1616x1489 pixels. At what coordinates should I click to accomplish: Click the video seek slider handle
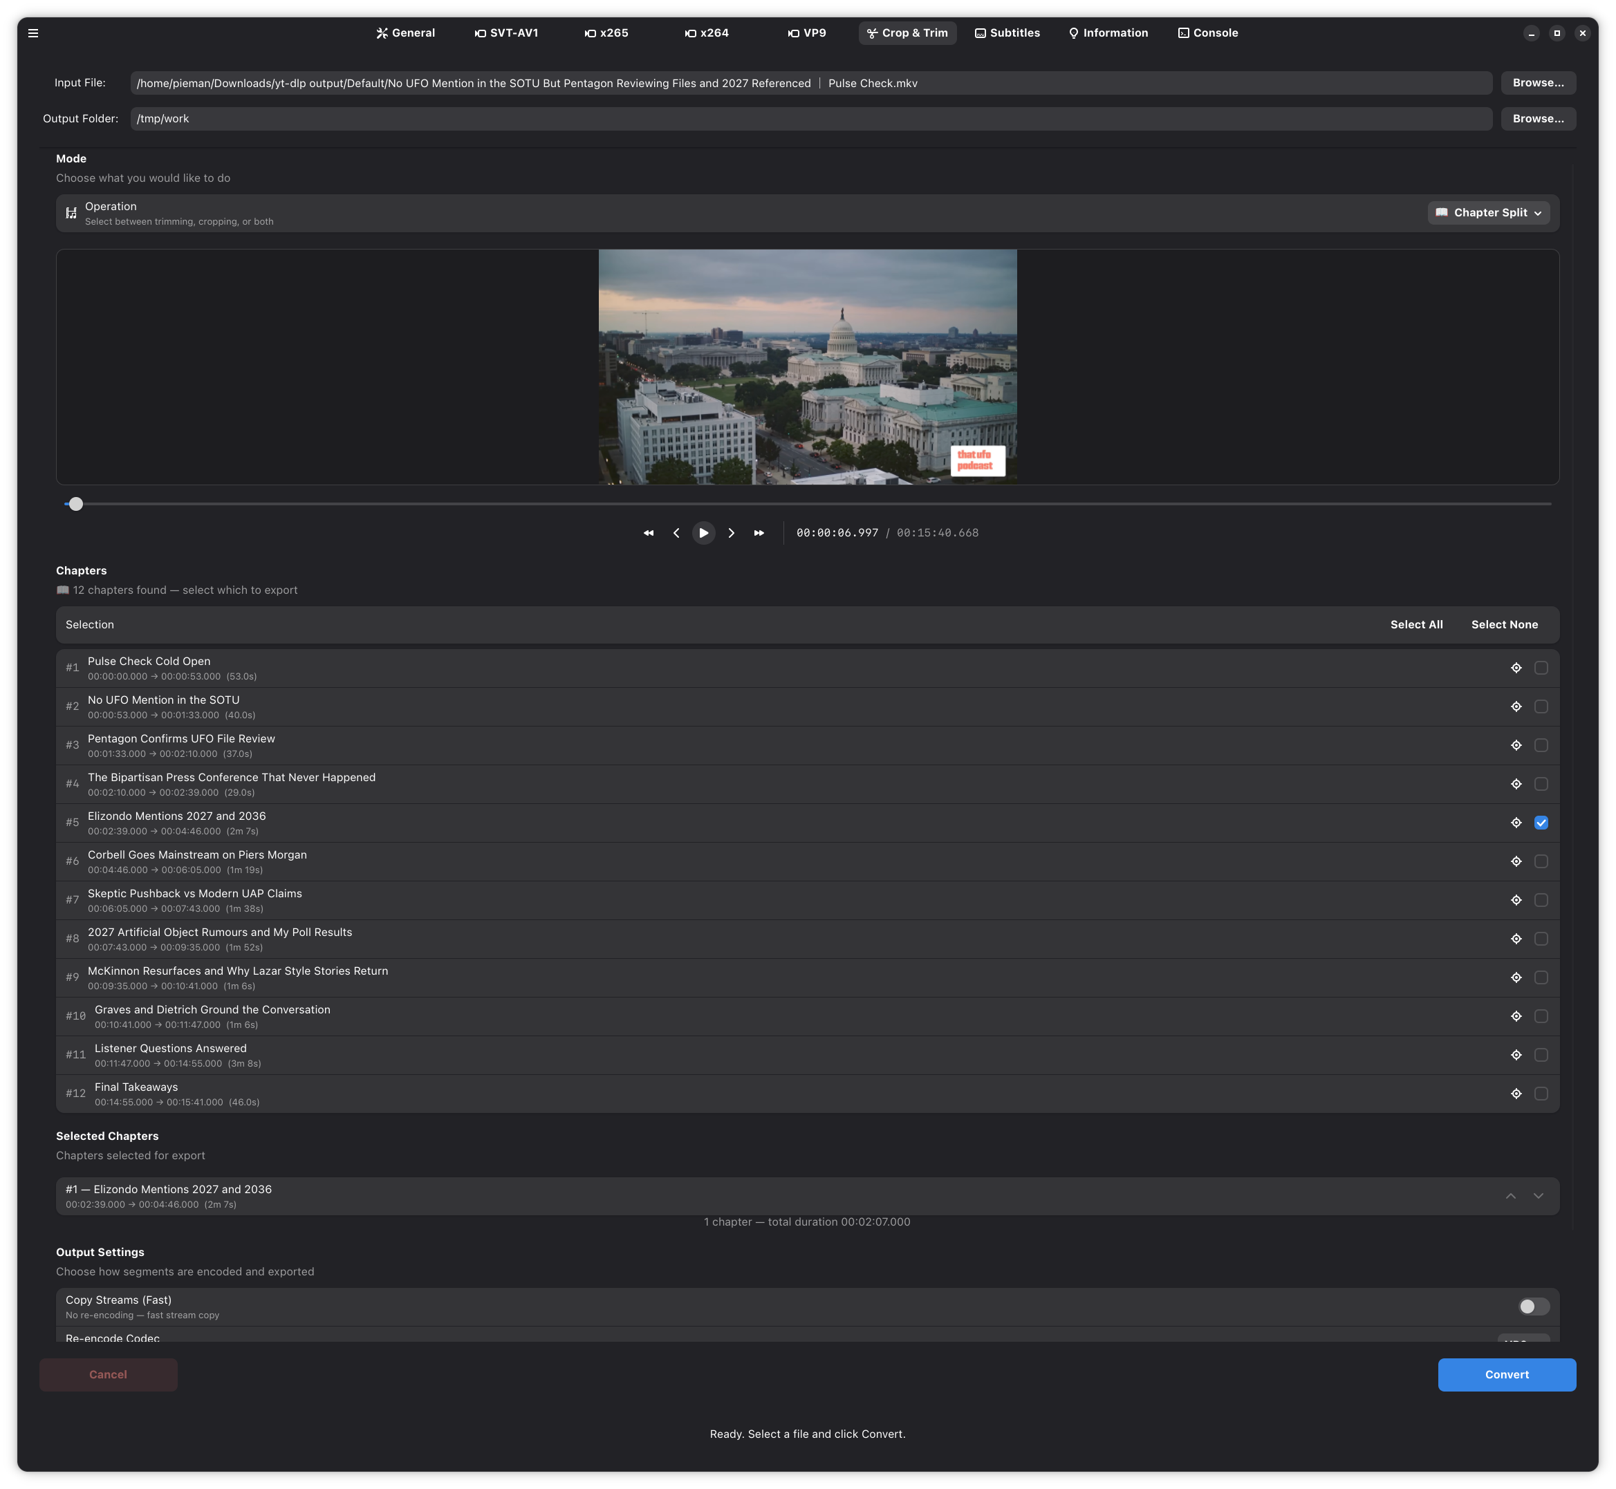pyautogui.click(x=76, y=503)
